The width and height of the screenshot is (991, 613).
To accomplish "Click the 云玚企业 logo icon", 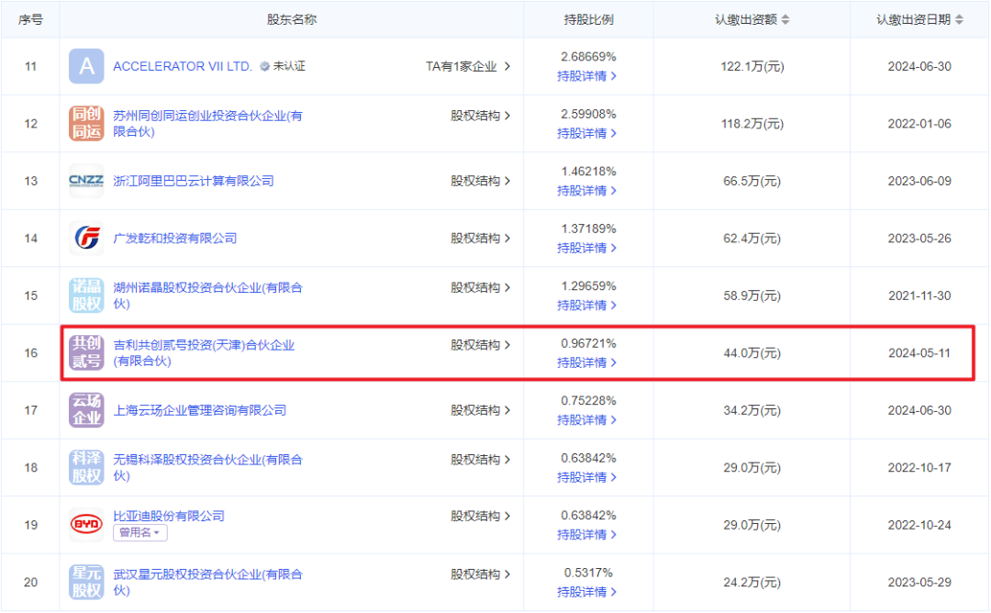I will coord(86,410).
